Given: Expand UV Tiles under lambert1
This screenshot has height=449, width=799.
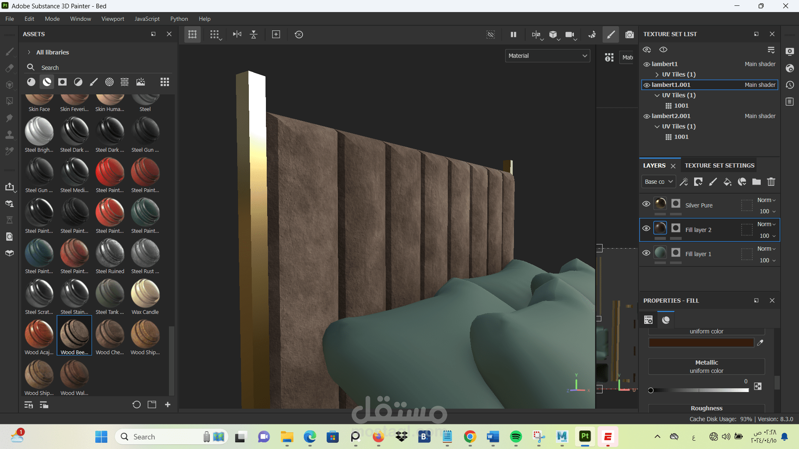Looking at the screenshot, I should pos(657,74).
